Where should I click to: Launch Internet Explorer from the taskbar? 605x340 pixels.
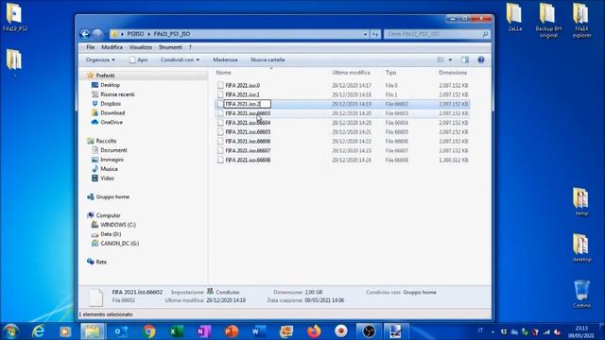click(38, 331)
